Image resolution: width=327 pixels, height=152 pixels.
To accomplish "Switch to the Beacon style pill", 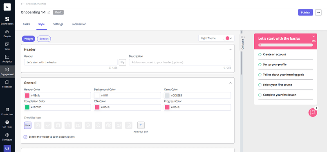I will coord(44,39).
